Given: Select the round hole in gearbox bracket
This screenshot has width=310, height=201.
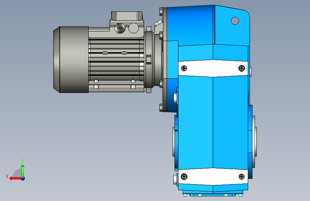Looking at the screenshot, I should (235, 21).
